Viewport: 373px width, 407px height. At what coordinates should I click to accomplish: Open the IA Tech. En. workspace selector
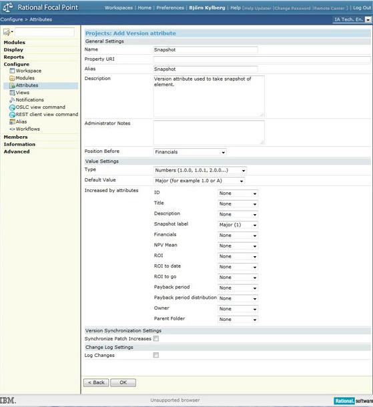(x=352, y=19)
